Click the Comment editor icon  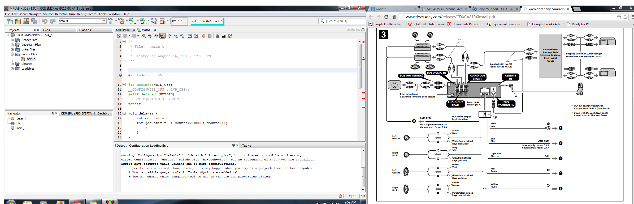tap(218, 36)
